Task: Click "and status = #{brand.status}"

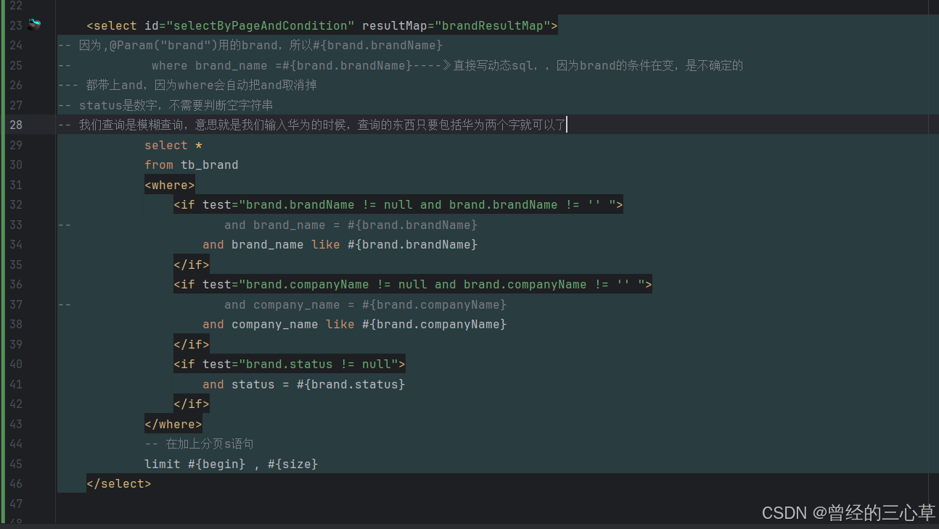Action: point(304,385)
